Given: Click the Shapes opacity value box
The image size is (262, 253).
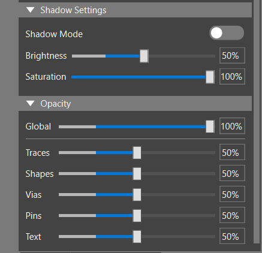Looking at the screenshot, I should (x=232, y=173).
